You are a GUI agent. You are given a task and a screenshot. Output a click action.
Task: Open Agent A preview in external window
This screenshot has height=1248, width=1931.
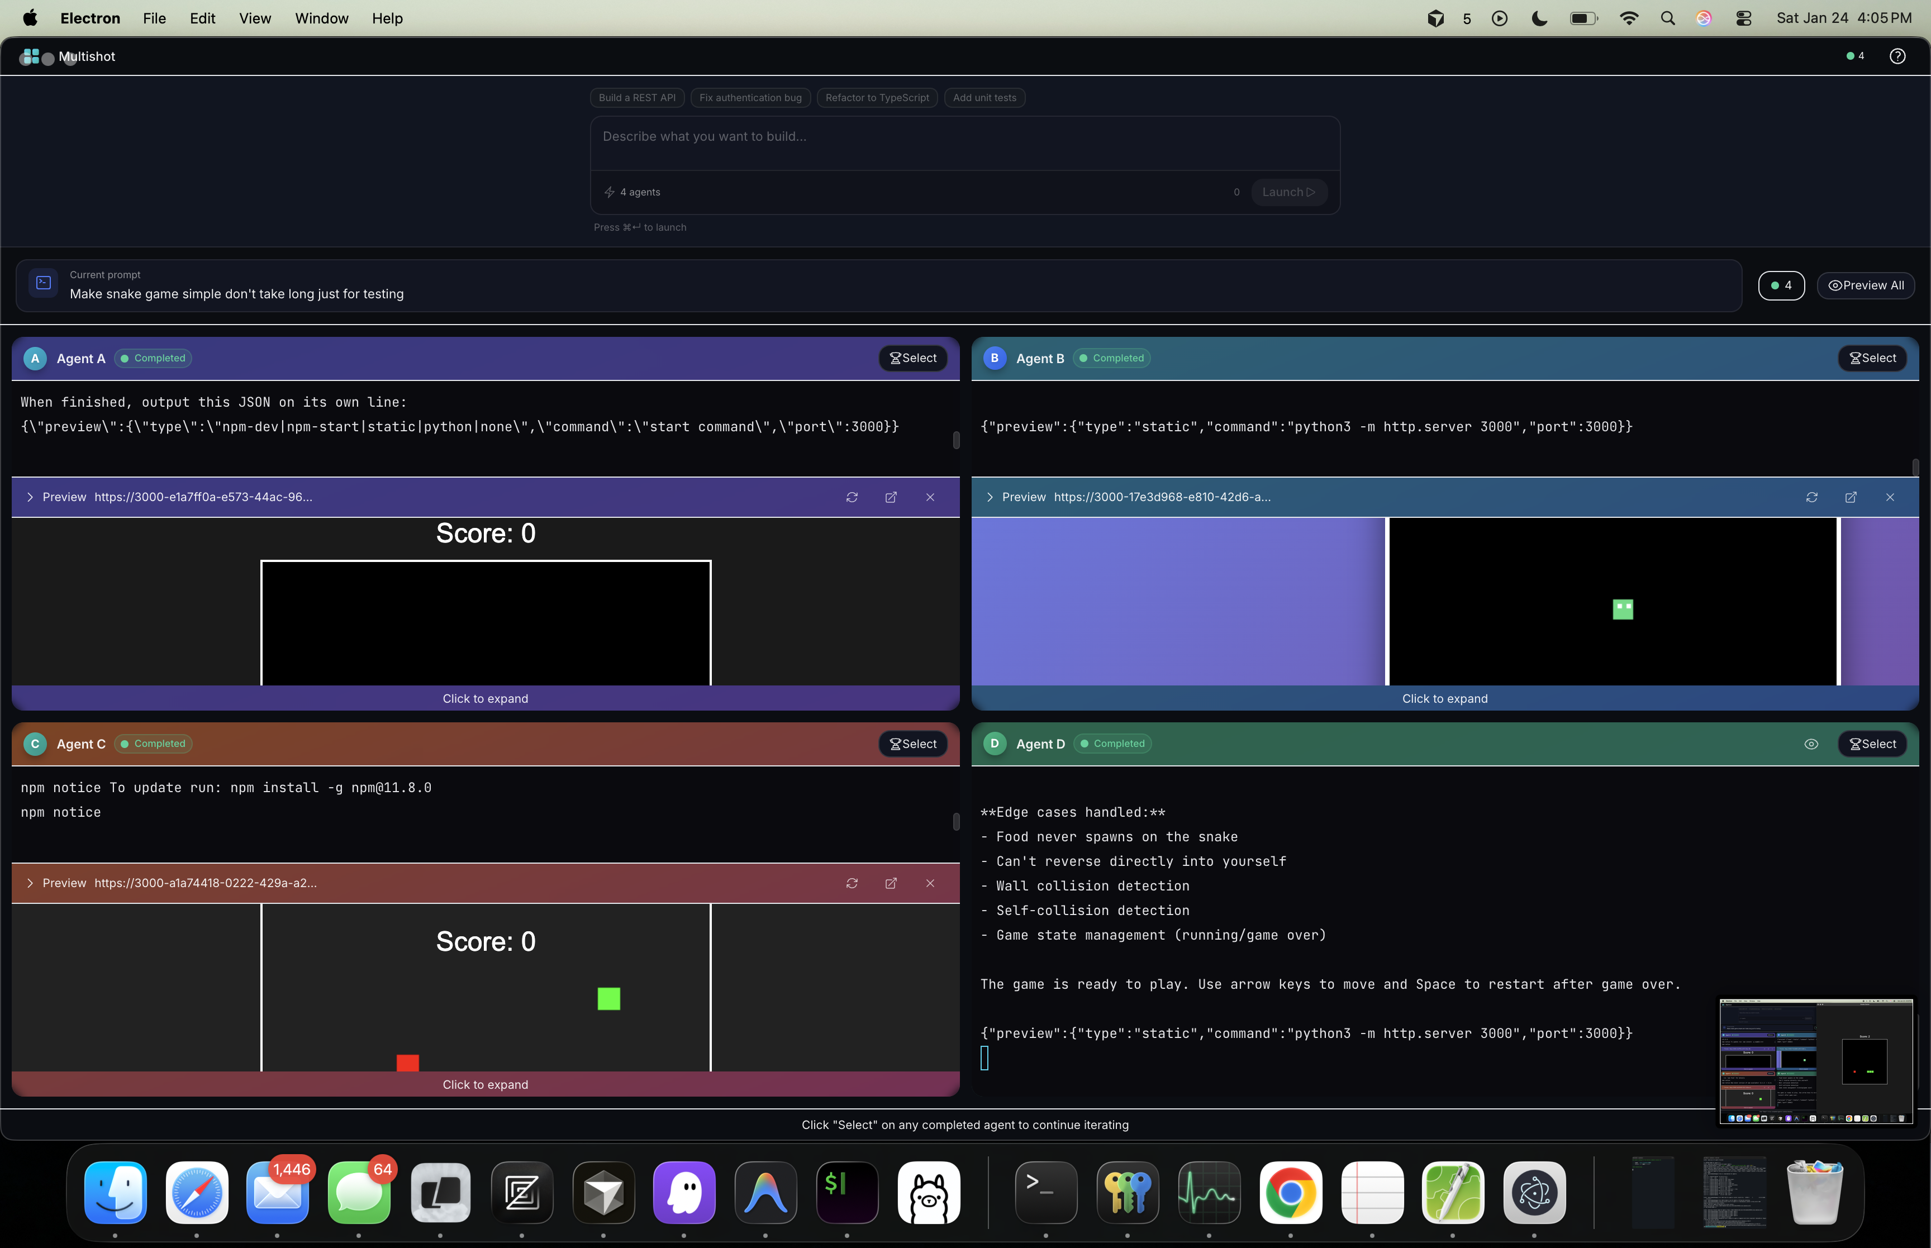[x=891, y=497]
